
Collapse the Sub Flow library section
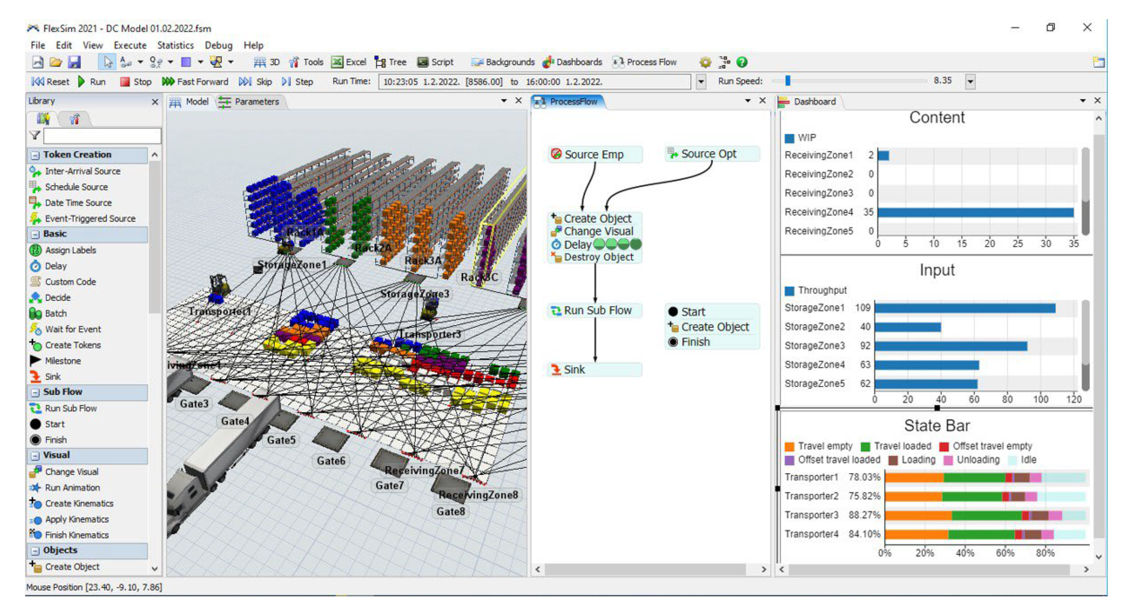(x=35, y=392)
